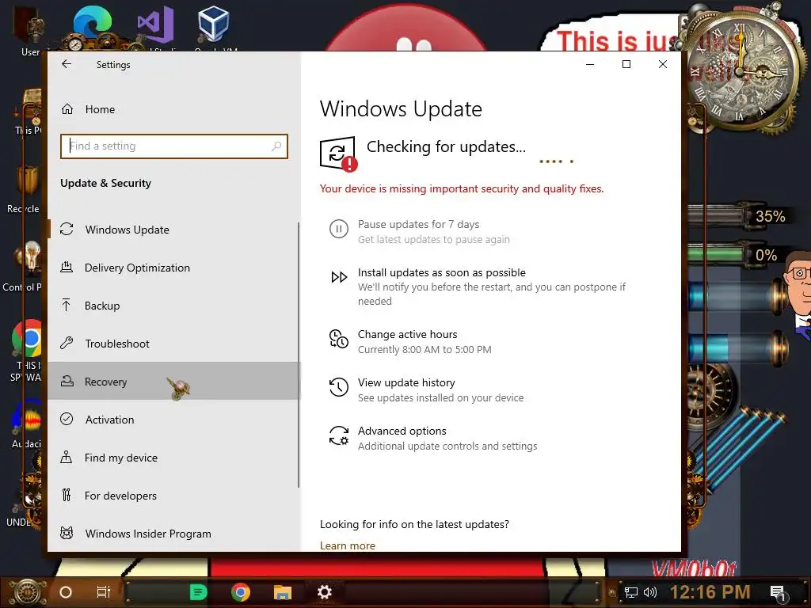Select Recovery in the sidebar
Viewport: 811px width, 608px height.
point(173,382)
